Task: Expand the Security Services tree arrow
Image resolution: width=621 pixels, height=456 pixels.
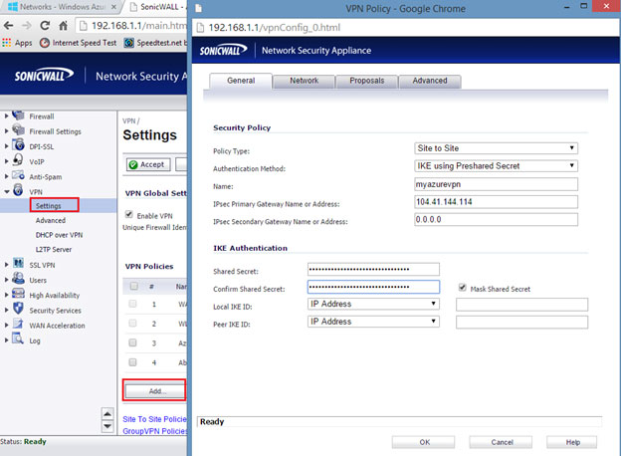Action: point(6,311)
